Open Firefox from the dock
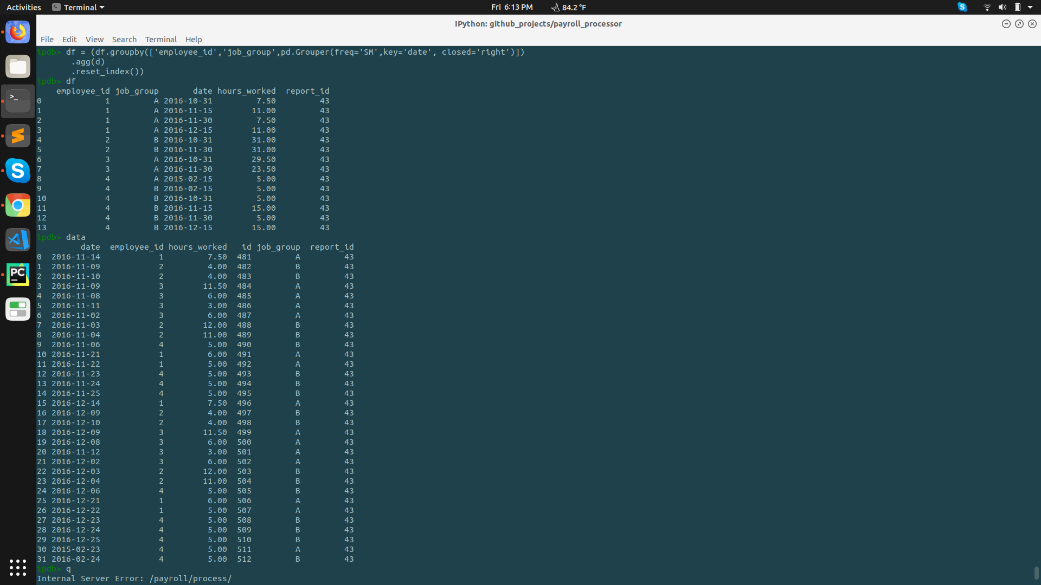Viewport: 1041px width, 585px height. pyautogui.click(x=18, y=32)
